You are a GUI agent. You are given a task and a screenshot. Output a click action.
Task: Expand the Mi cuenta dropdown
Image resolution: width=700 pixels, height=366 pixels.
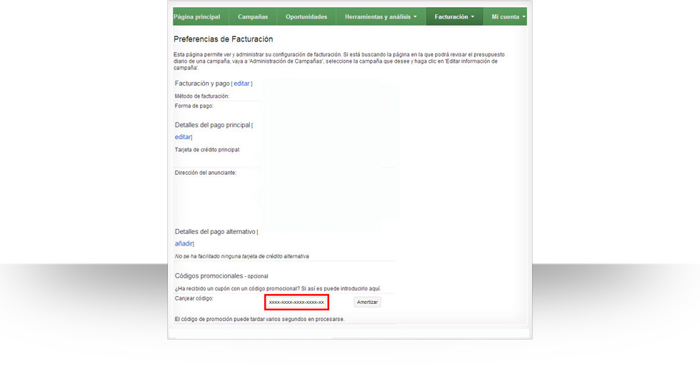click(x=508, y=16)
